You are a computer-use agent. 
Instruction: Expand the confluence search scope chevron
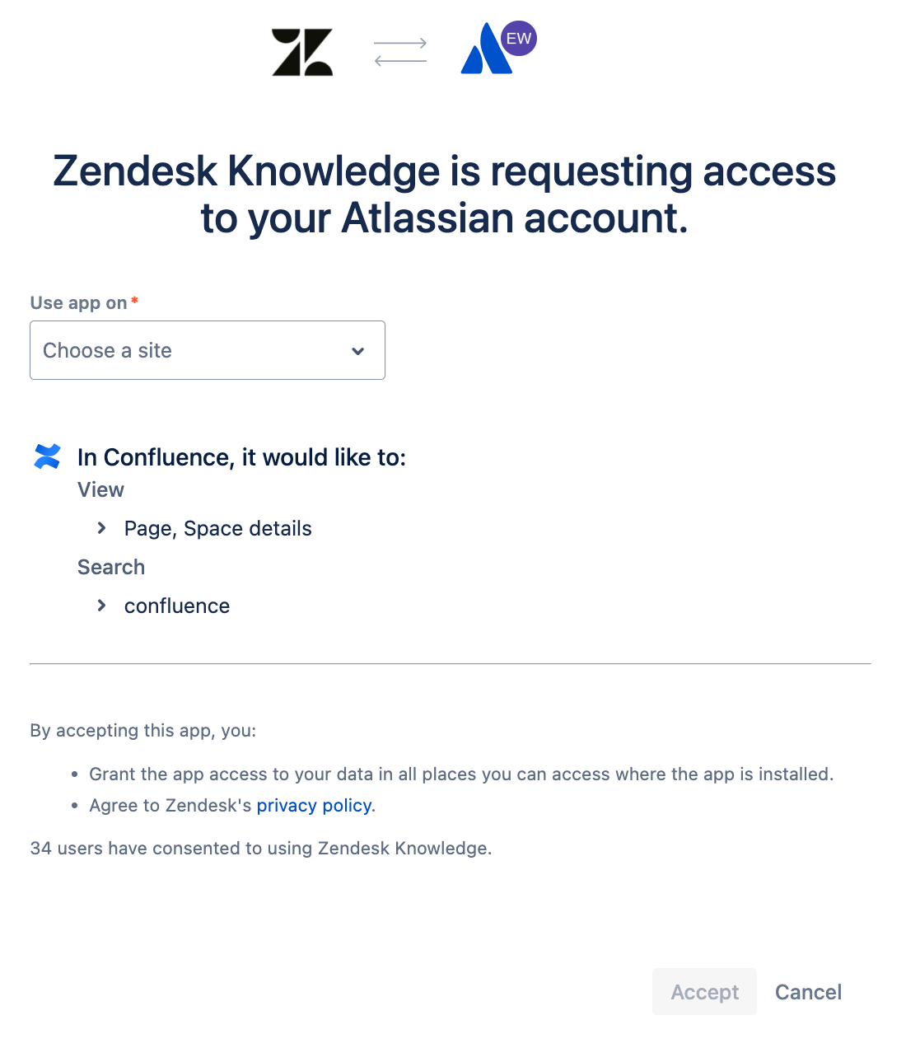[102, 606]
